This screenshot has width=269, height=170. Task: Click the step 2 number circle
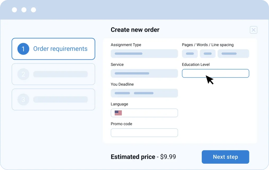(23, 74)
